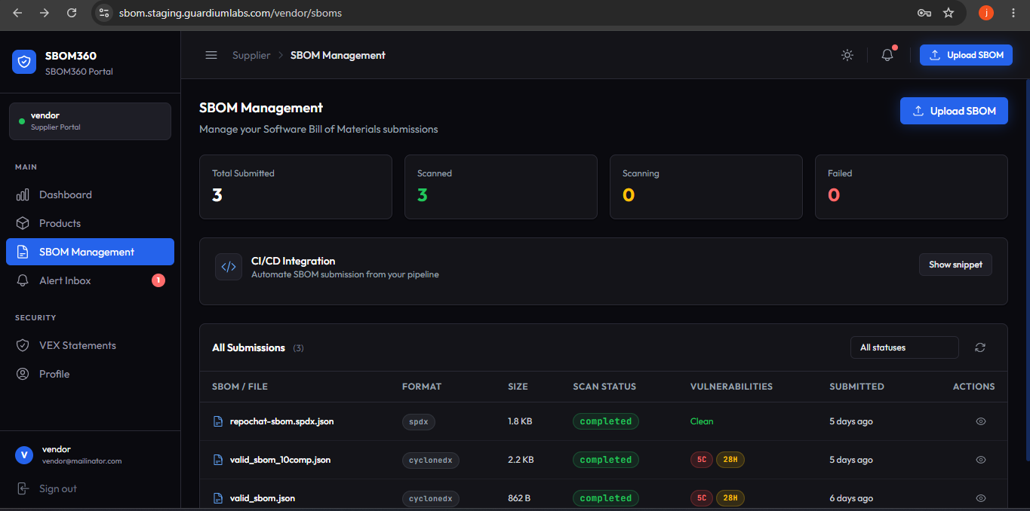
Task: Click the cyclonedx tag in valid_sbom_10comp.json row
Action: [431, 461]
